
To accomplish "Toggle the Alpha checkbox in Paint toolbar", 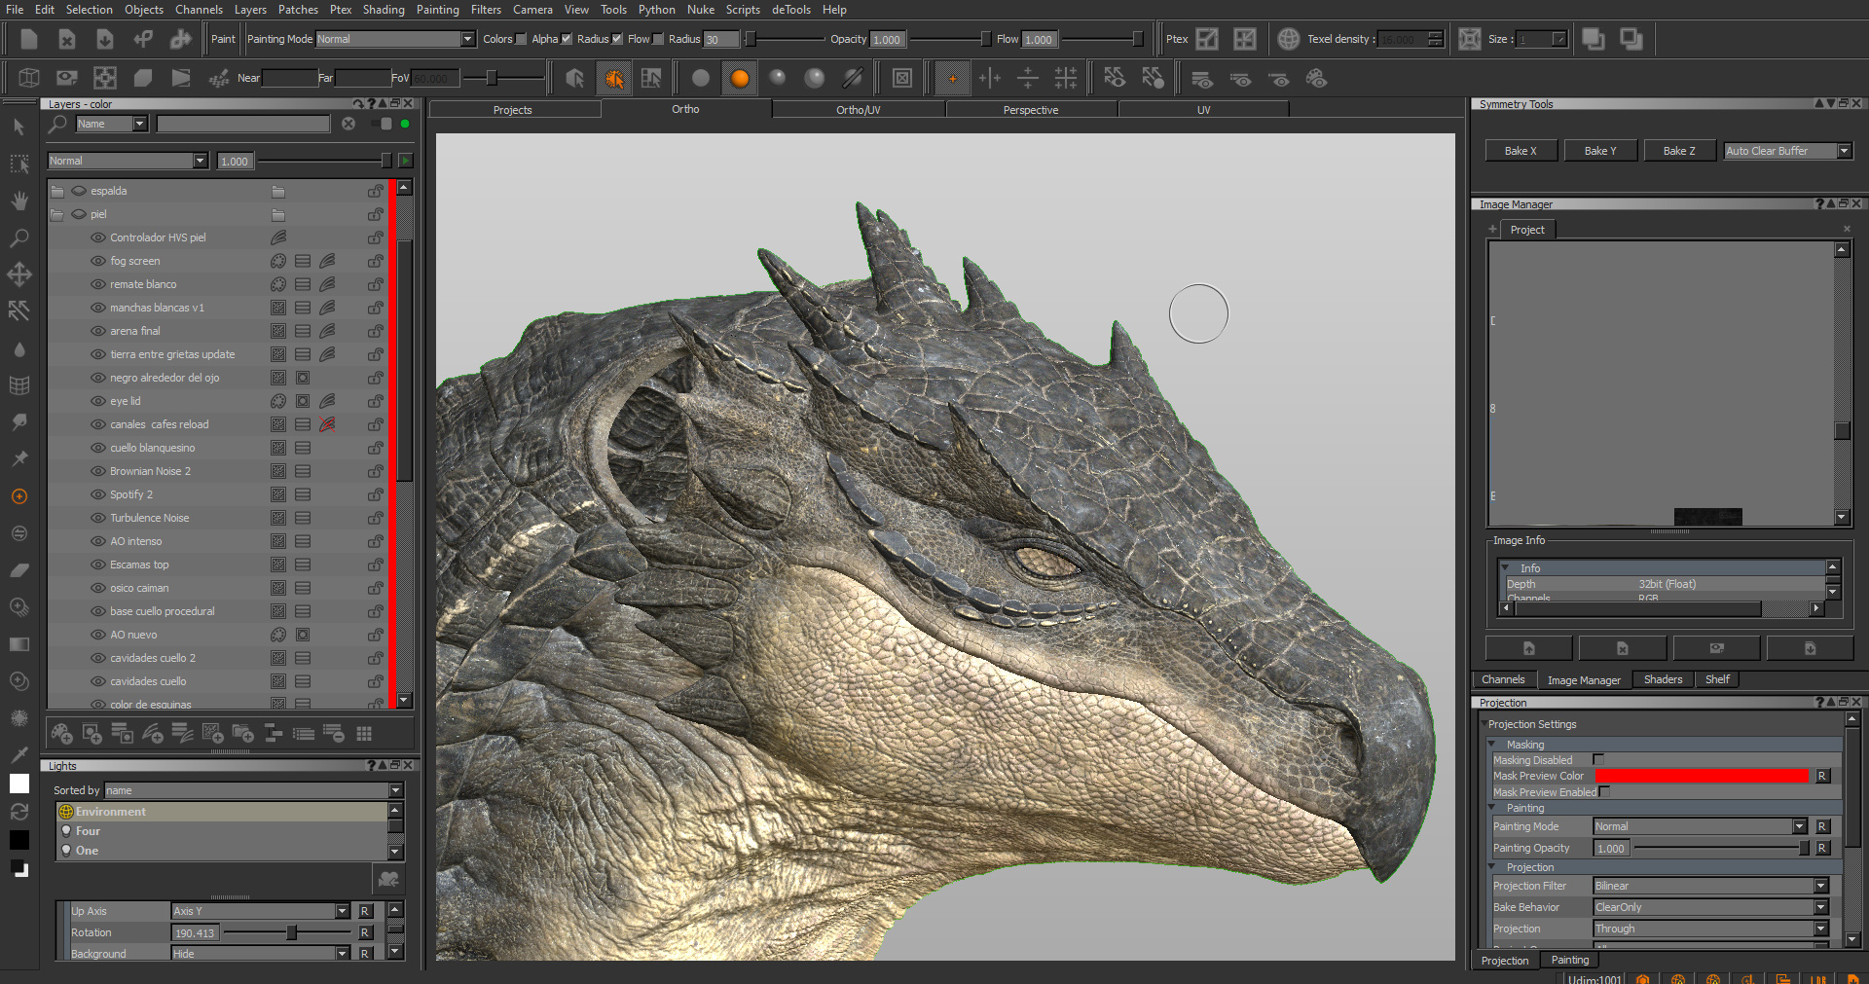I will pos(567,39).
